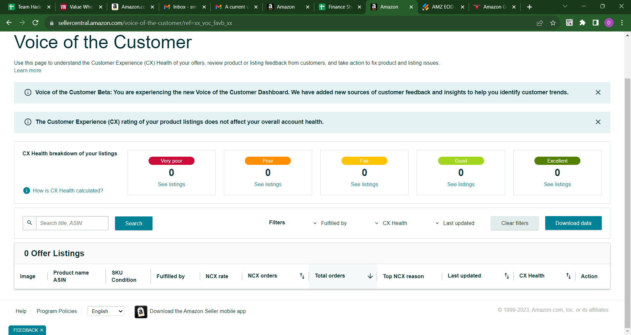The width and height of the screenshot is (631, 335).
Task: Click the Help footer link
Action: coord(21,311)
